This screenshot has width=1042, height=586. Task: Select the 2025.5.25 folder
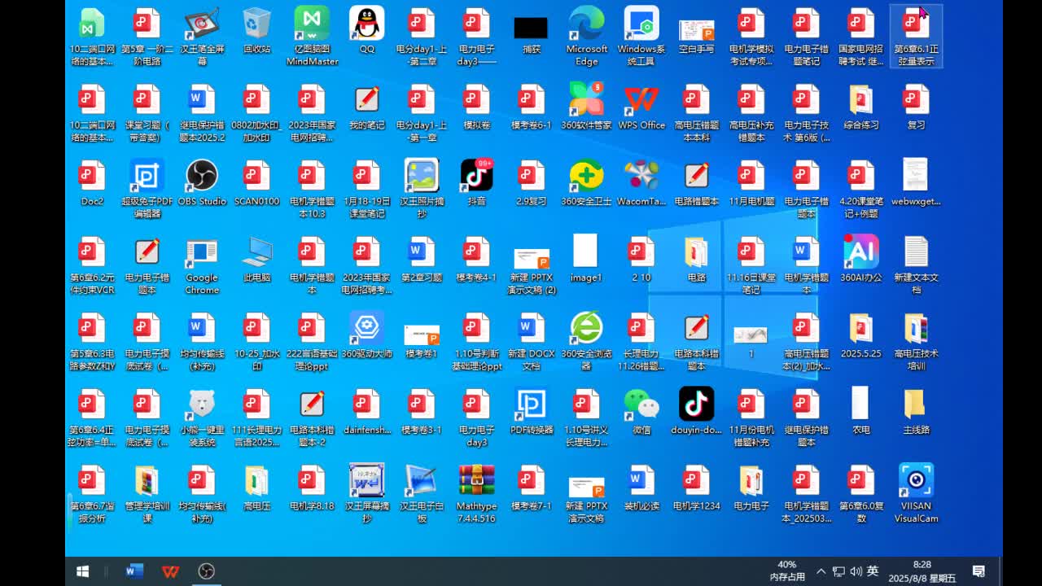click(x=860, y=335)
